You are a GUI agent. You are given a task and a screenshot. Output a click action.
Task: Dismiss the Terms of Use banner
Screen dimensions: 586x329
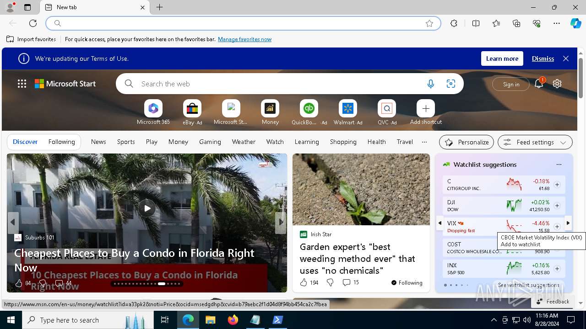coord(543,58)
